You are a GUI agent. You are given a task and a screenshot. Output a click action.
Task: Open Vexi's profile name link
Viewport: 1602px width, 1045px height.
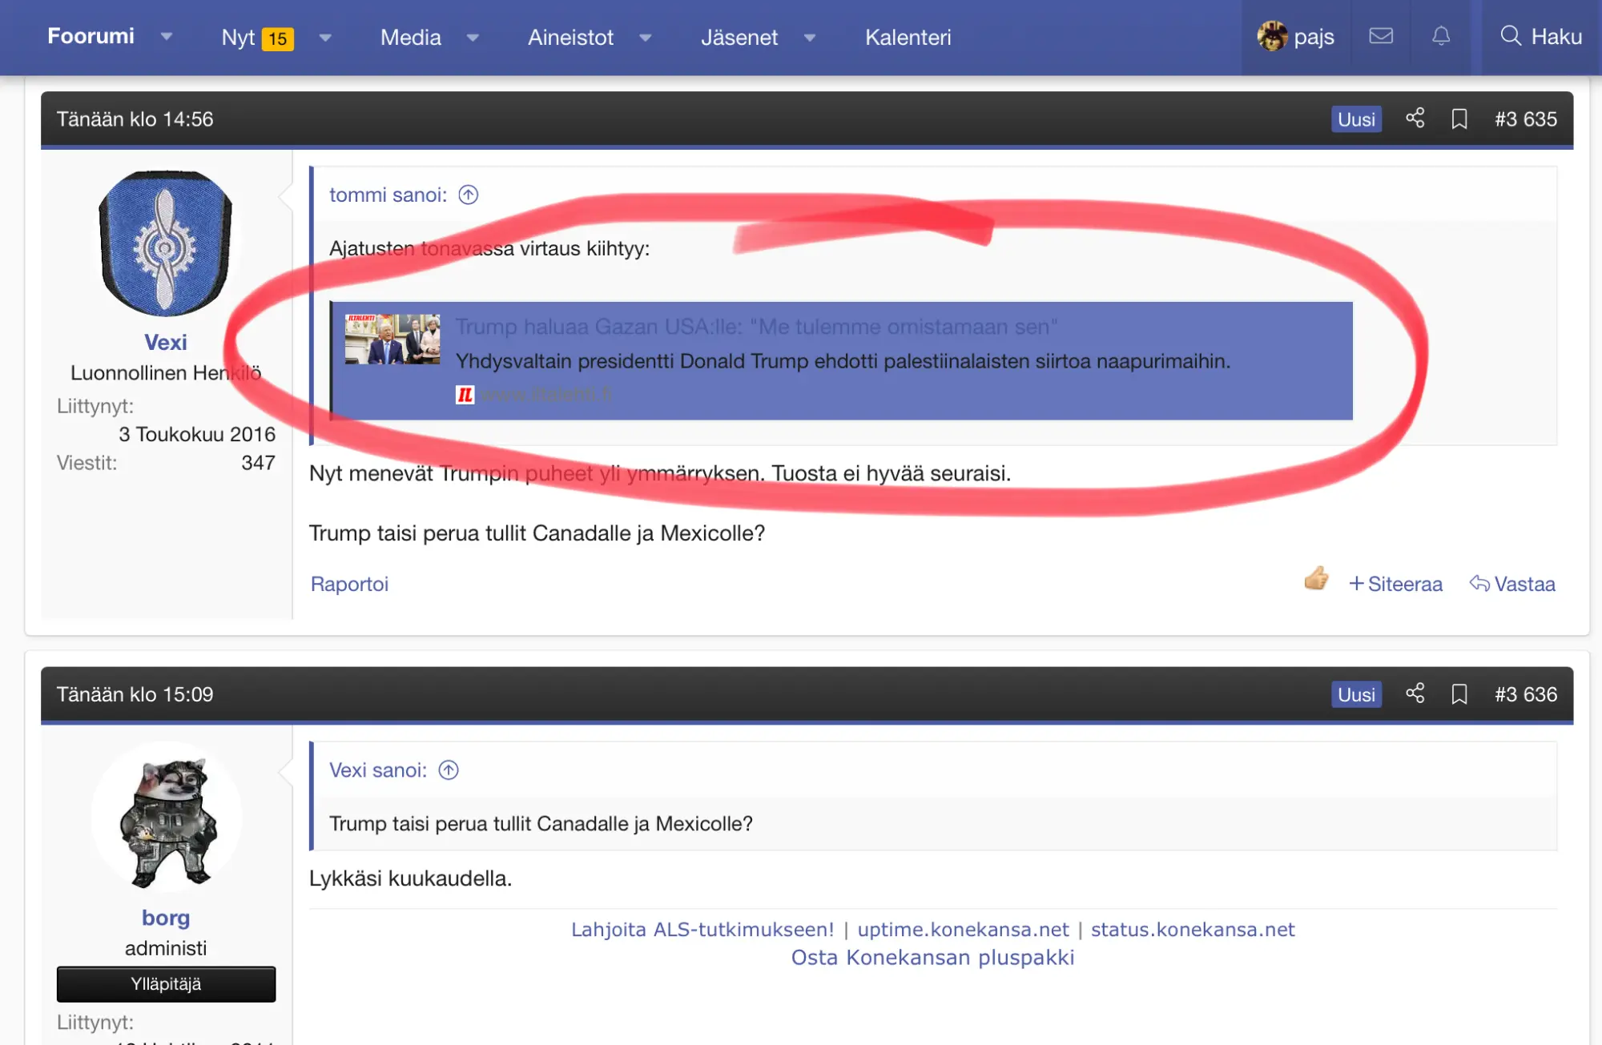166,342
